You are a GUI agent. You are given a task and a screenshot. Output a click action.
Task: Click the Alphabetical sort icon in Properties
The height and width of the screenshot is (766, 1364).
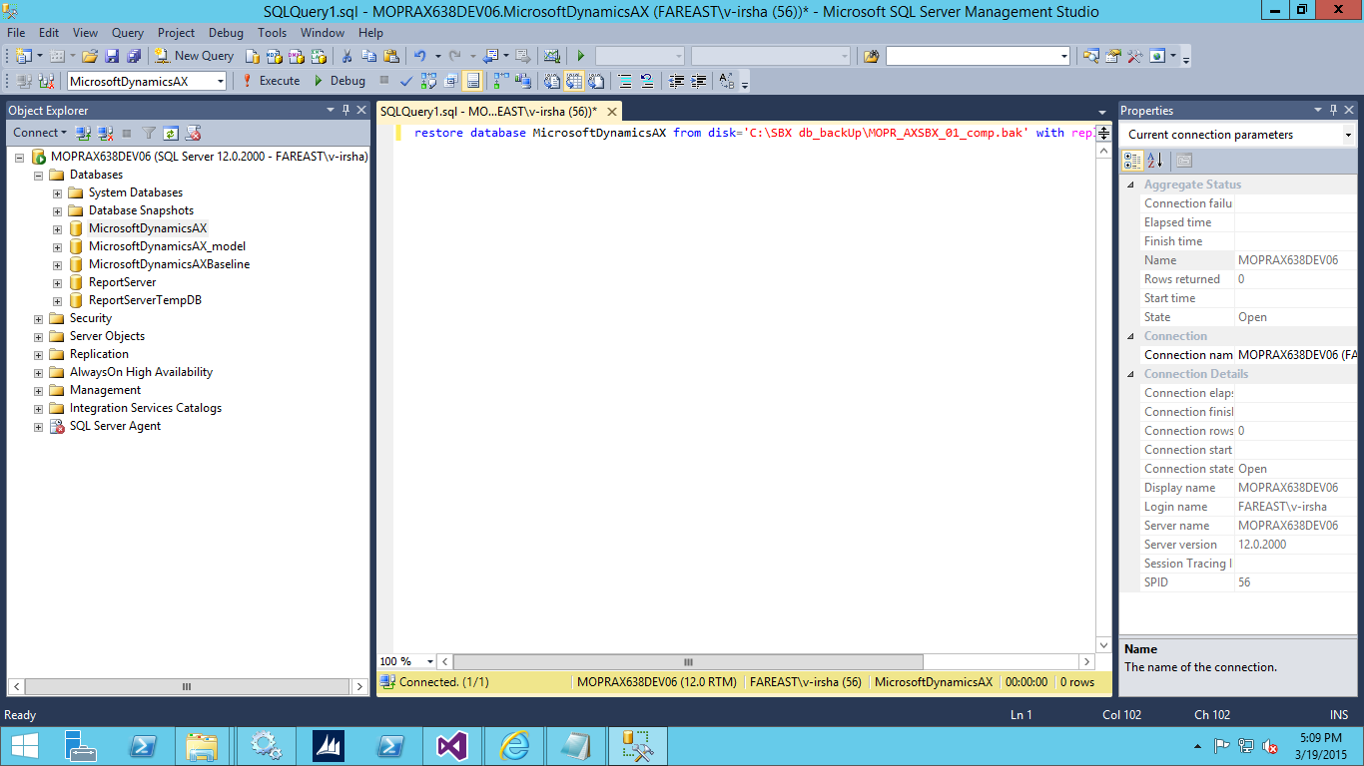pos(1154,160)
